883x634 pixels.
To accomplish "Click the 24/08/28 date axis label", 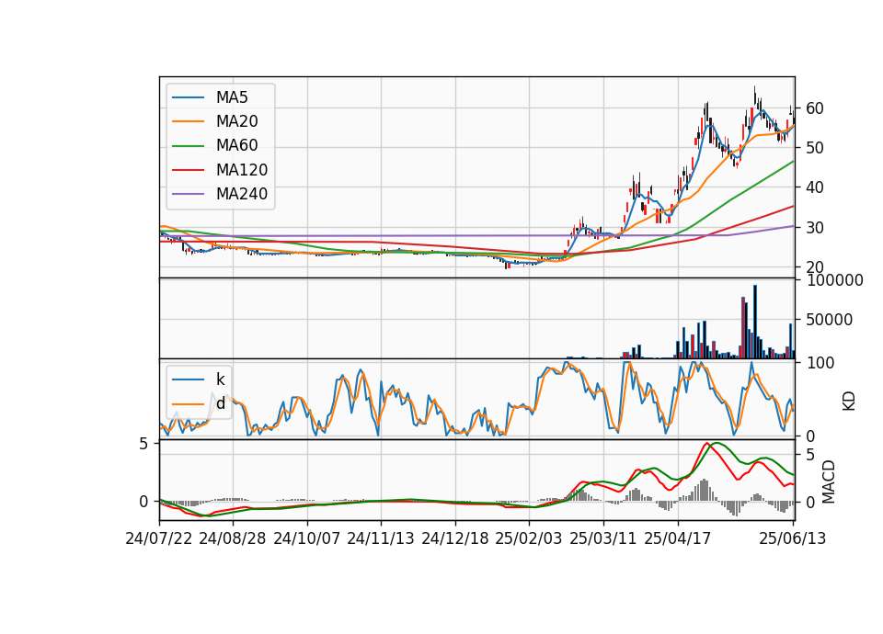I will [x=233, y=538].
